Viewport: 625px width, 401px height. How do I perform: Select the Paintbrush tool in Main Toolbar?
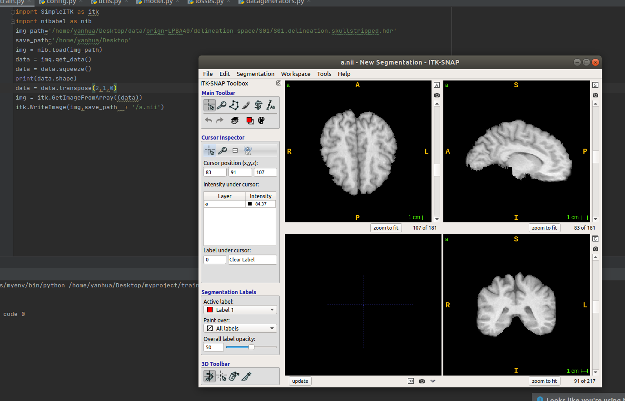coord(246,105)
